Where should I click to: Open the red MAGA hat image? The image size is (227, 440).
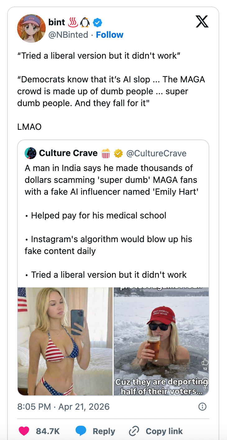pyautogui.click(x=161, y=341)
